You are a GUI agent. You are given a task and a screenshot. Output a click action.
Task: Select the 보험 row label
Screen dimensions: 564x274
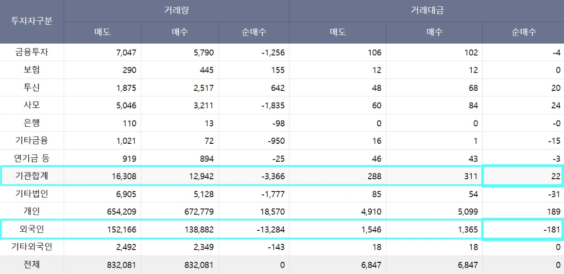32,70
